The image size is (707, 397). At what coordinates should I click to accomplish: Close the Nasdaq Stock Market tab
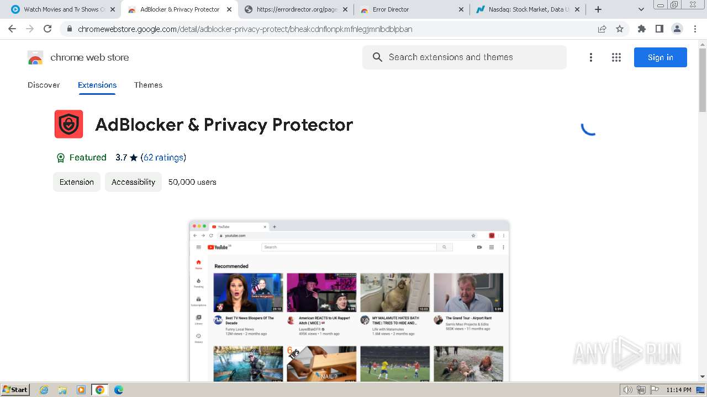coord(577,9)
